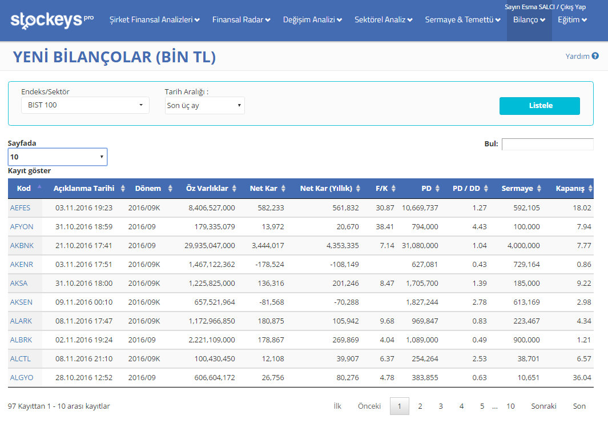Click the Yardım help question mark icon

pos(595,56)
